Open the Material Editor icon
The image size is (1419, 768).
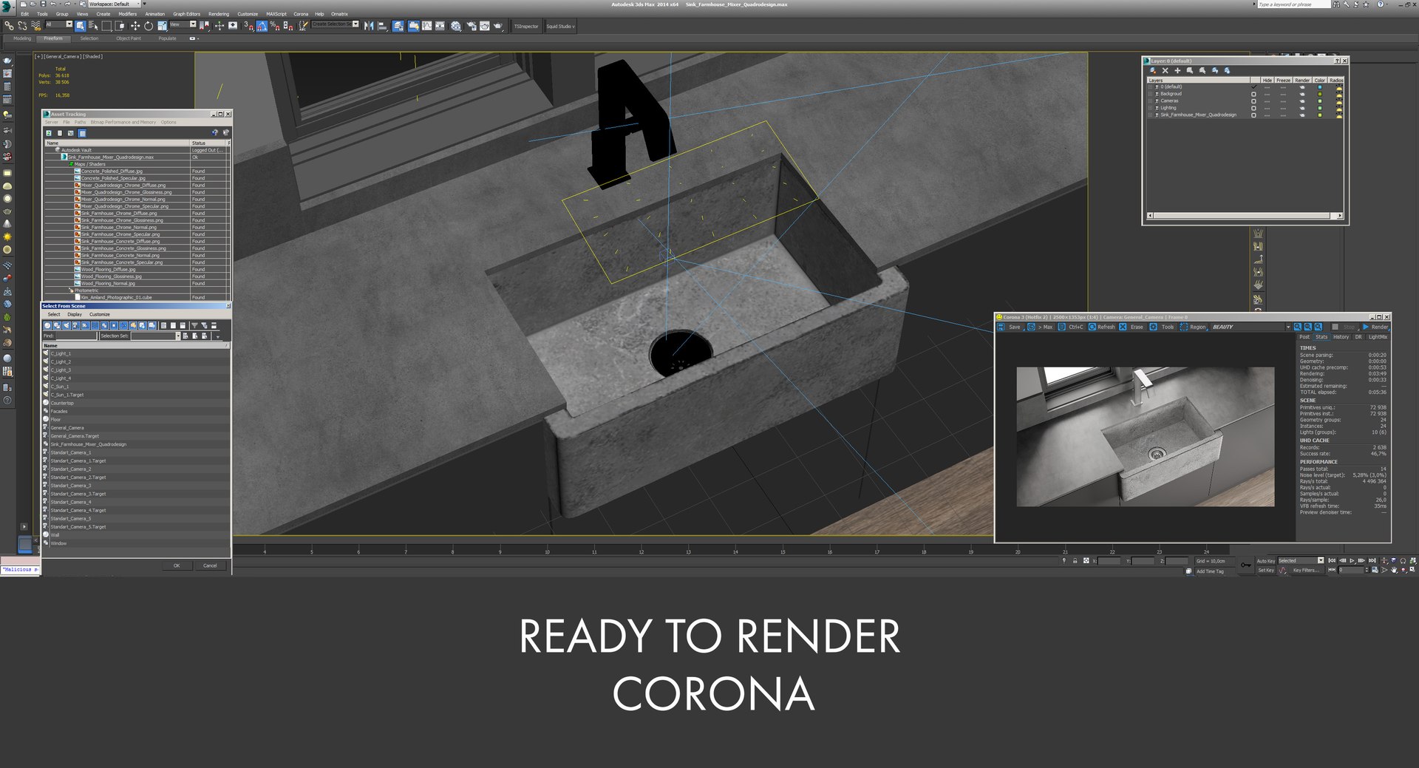point(456,26)
